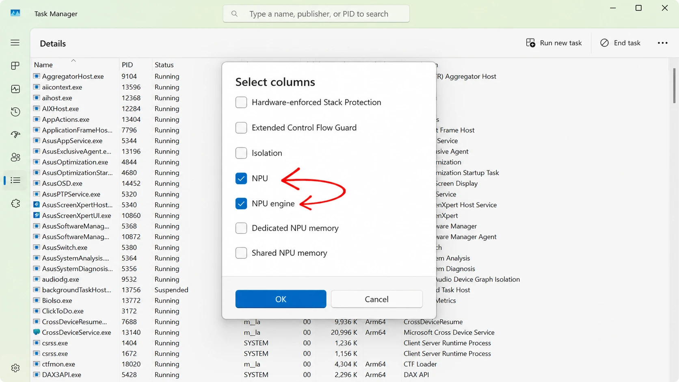Click the details list vertical scrollbar
The image size is (679, 382).
click(x=674, y=86)
